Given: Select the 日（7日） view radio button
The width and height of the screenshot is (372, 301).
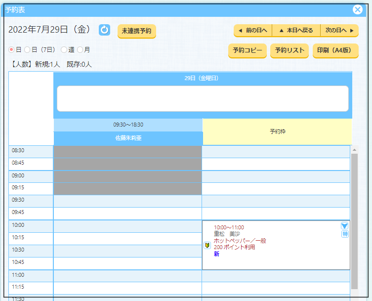Looking at the screenshot, I should pyautogui.click(x=27, y=50).
